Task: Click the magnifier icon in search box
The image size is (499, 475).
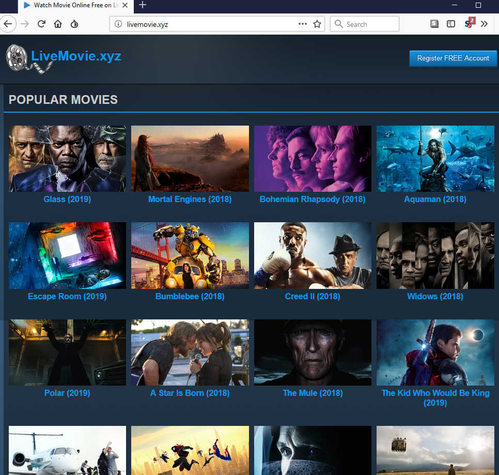Action: [339, 24]
